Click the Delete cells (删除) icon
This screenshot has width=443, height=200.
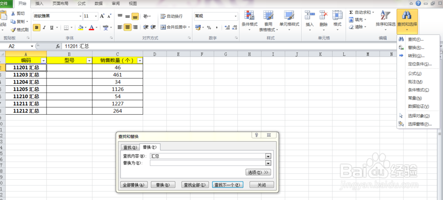(x=323, y=15)
